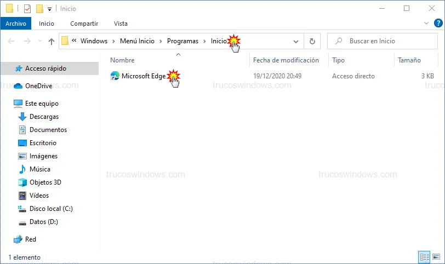Viewport: 445px width, 264px height.
Task: Expand the ribbon with the chevron
Action: (427, 24)
